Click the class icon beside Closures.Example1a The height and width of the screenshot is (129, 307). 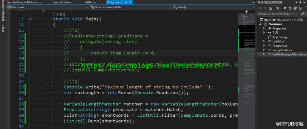[92, 7]
